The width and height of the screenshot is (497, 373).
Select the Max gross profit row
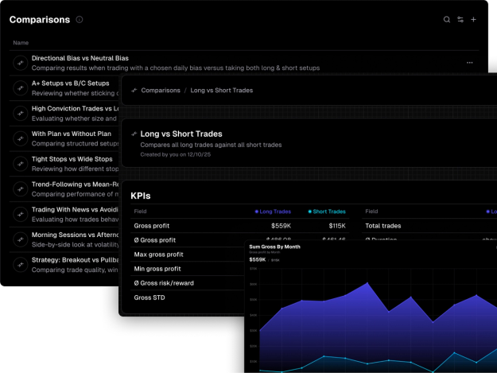(x=188, y=254)
